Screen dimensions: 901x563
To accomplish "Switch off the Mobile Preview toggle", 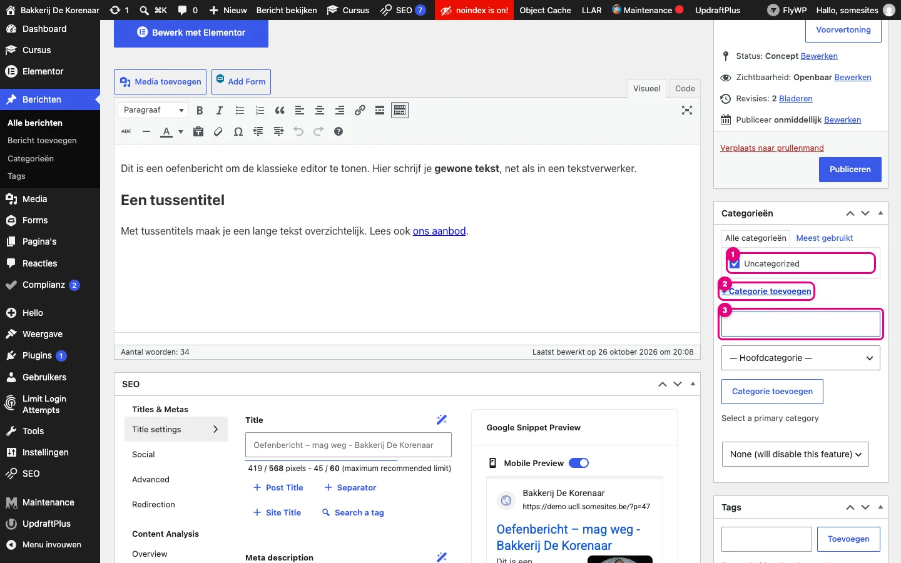I will tap(579, 463).
